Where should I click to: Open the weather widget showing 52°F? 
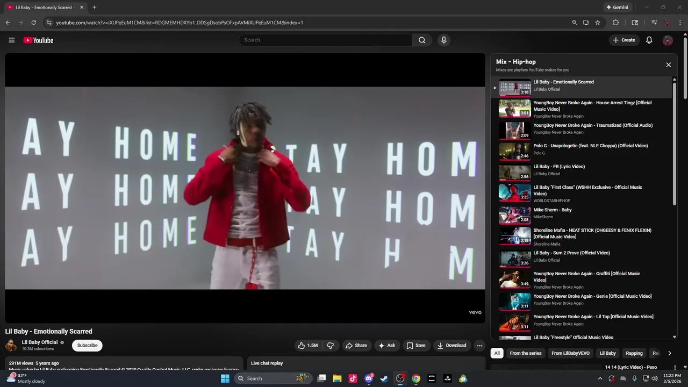coord(26,378)
